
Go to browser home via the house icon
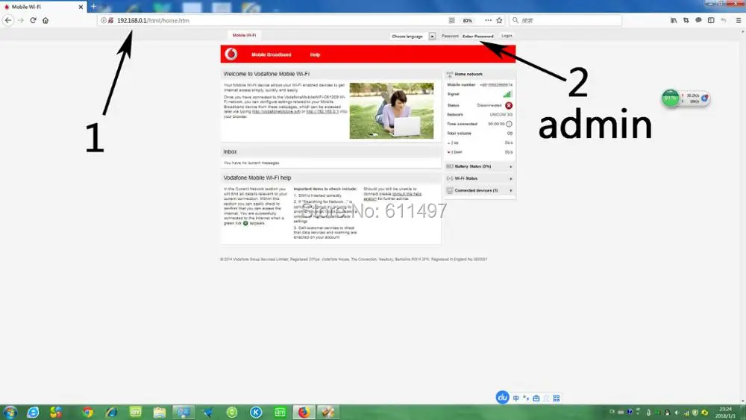(46, 20)
